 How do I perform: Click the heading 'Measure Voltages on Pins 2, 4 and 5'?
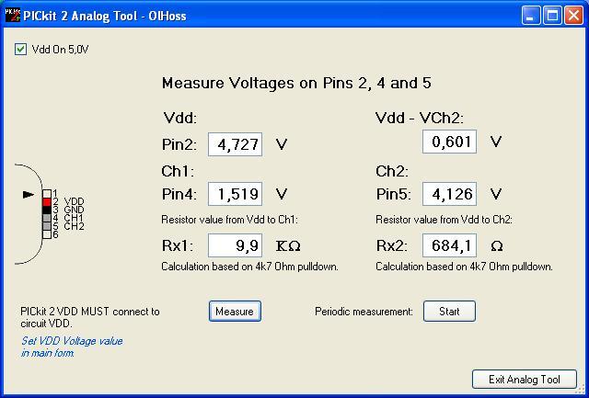tap(296, 84)
